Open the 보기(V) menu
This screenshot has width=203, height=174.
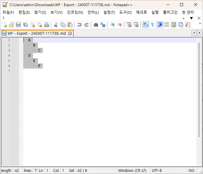(57, 12)
